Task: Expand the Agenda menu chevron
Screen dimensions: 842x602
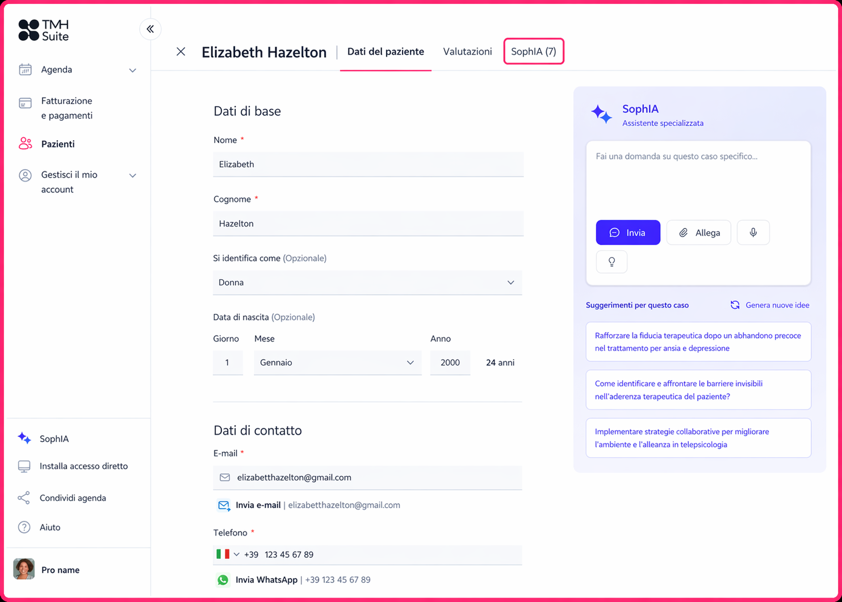Action: [132, 70]
